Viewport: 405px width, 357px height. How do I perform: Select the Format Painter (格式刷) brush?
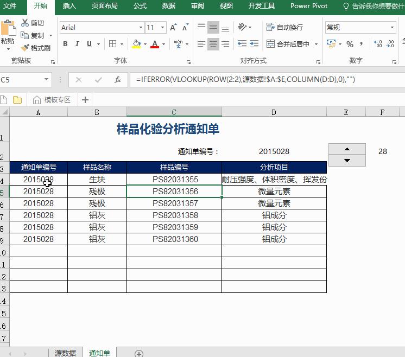click(x=25, y=48)
